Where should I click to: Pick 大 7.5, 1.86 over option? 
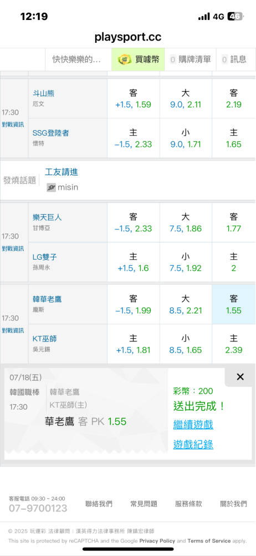pyautogui.click(x=186, y=222)
